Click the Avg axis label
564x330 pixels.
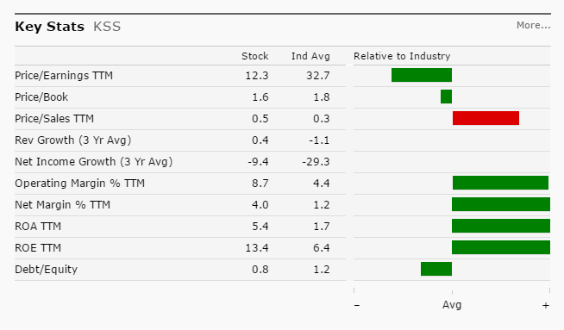452,305
